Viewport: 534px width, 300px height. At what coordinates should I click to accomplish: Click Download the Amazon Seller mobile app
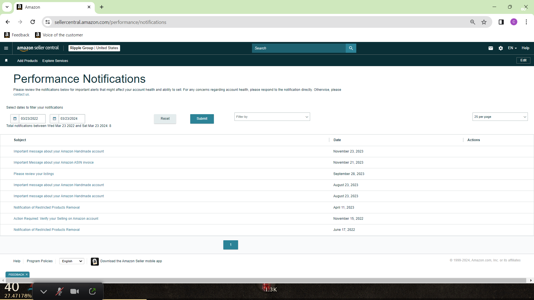tap(131, 261)
